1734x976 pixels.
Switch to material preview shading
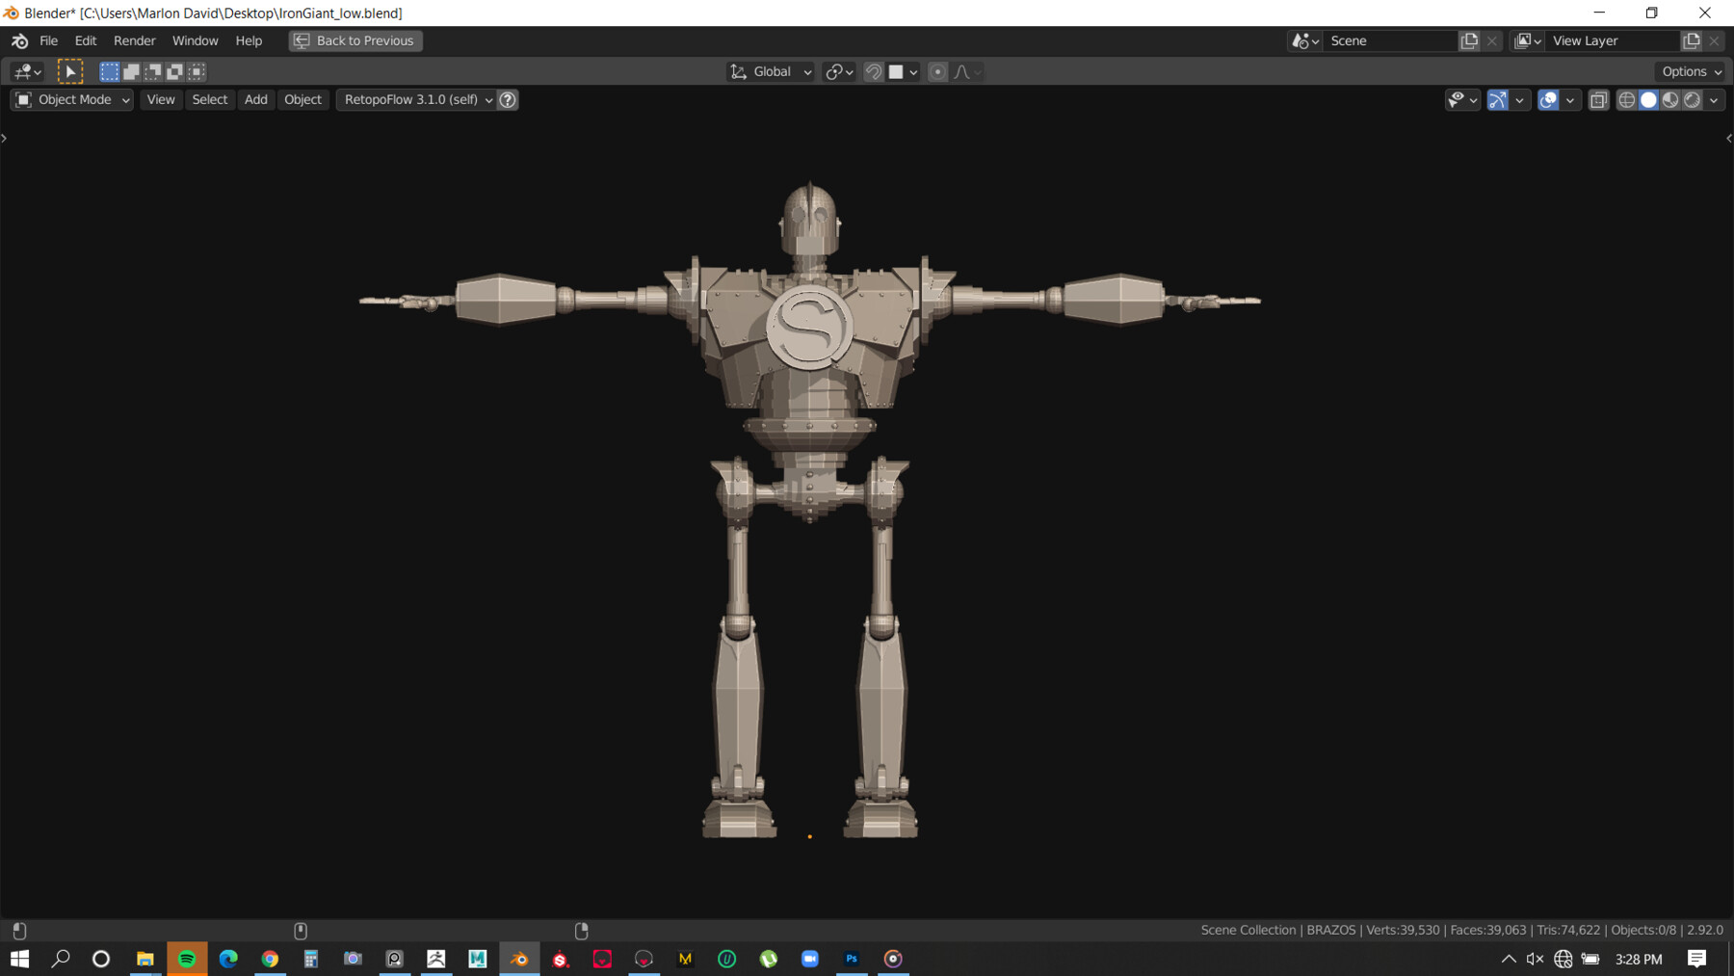tap(1670, 99)
